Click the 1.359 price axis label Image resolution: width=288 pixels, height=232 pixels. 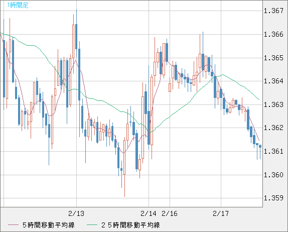273,198
